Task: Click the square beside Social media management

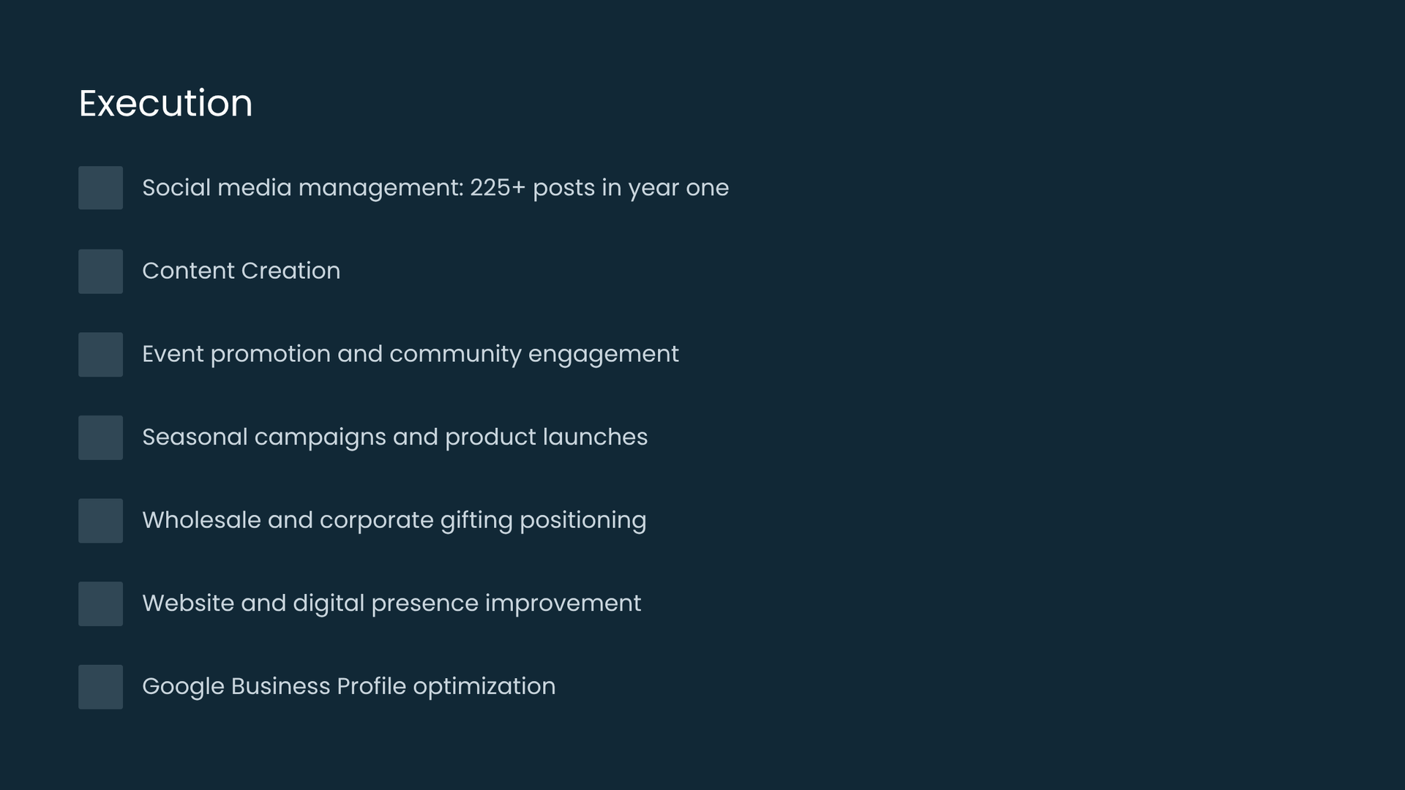Action: point(100,188)
